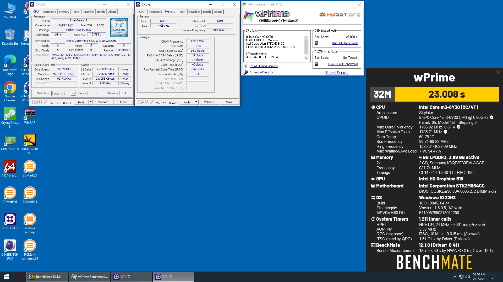Viewport: 503px width, 282px height.
Task: Switch to Mainboard tab in left CPU-Z
Action: pos(50,12)
